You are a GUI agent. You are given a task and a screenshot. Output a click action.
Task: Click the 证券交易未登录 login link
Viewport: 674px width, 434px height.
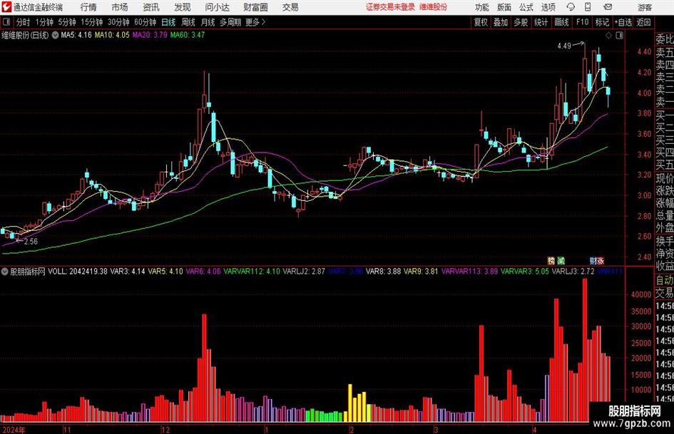pos(390,7)
